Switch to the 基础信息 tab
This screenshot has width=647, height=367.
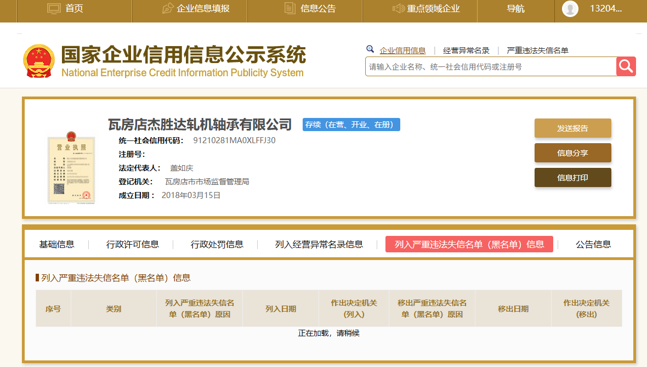click(56, 244)
